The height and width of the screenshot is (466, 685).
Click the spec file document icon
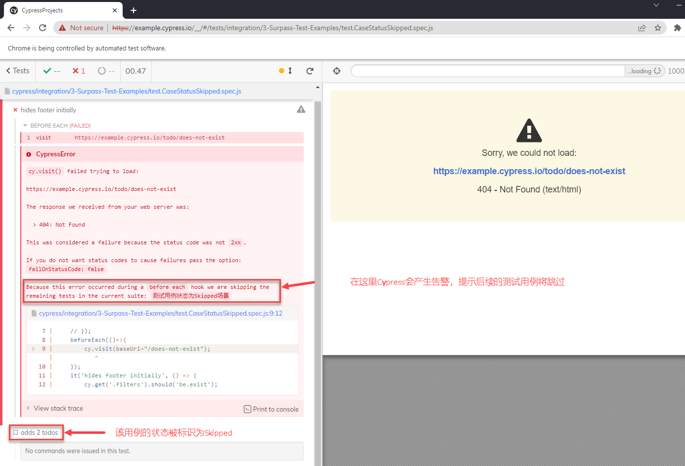(7, 91)
